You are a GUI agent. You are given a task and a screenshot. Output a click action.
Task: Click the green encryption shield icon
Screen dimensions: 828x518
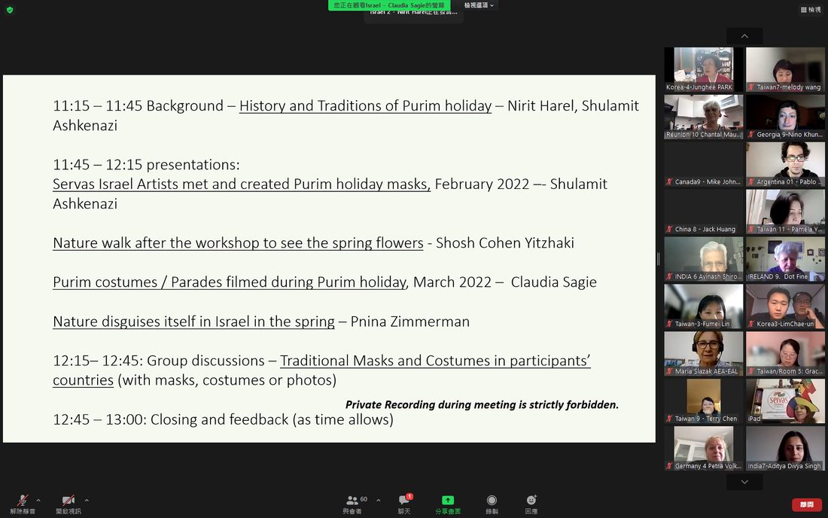tap(10, 10)
